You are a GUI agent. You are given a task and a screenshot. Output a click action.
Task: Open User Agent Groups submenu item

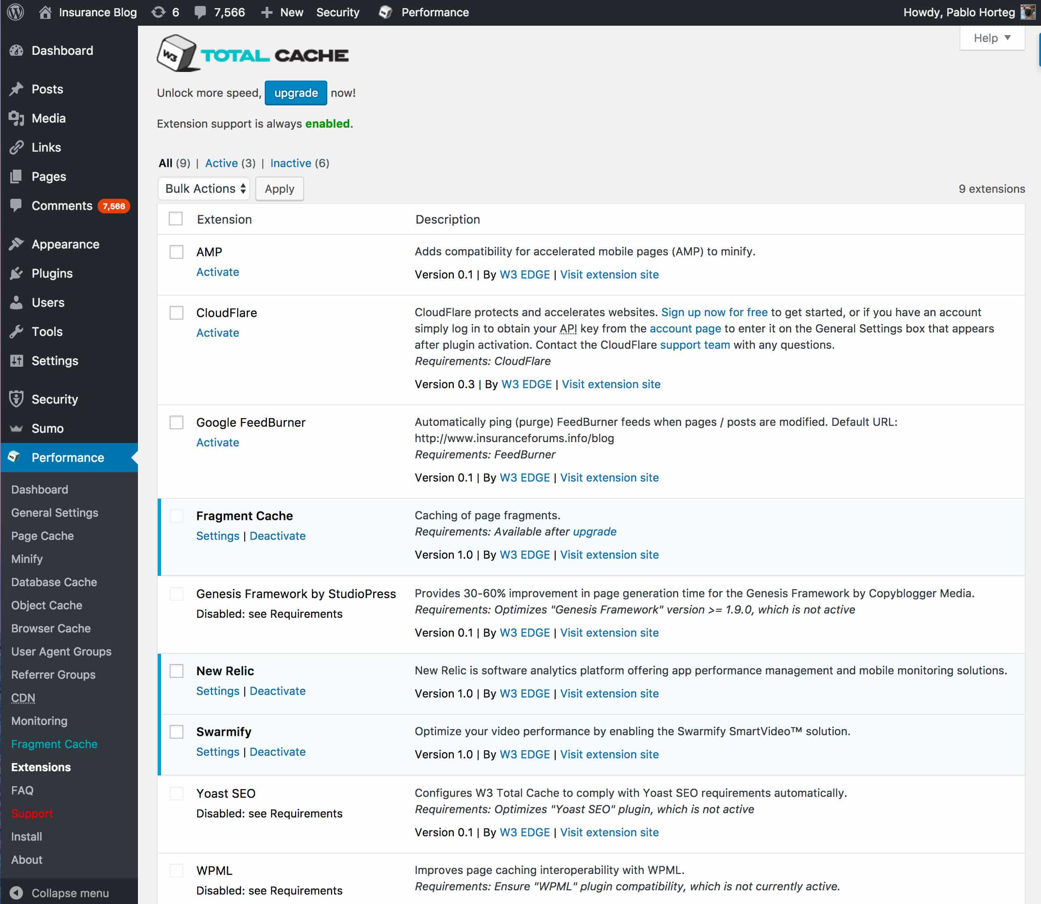(61, 652)
